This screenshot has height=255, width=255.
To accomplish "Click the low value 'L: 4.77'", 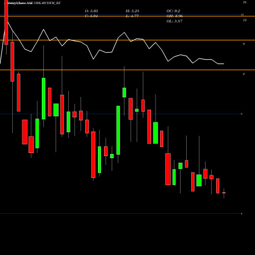I will [x=132, y=16].
